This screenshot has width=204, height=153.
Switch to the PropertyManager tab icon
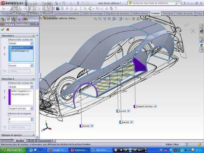click(8, 20)
